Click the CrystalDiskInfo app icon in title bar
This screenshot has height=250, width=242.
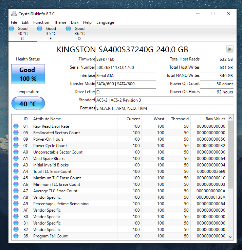click(14, 14)
